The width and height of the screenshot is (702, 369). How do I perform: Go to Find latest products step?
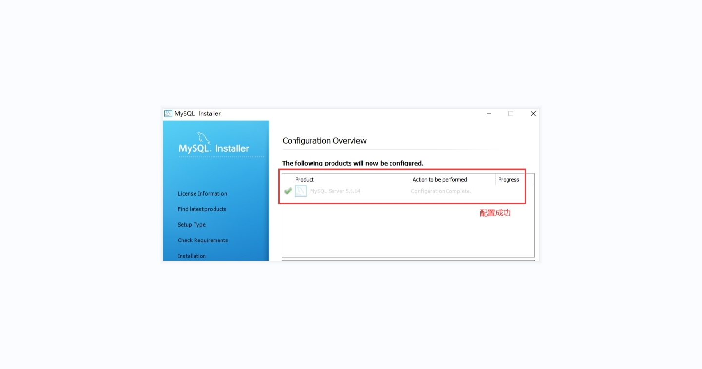(202, 209)
